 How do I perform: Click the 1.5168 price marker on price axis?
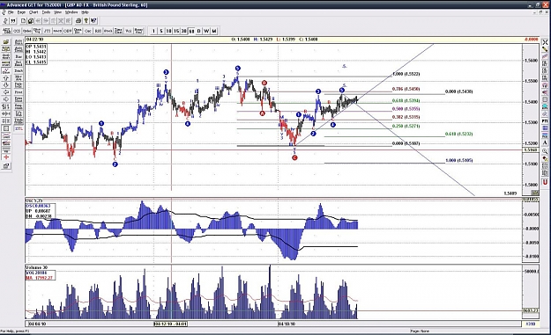(530, 150)
